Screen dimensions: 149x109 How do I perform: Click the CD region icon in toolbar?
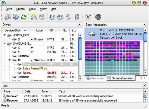(x=68, y=17)
